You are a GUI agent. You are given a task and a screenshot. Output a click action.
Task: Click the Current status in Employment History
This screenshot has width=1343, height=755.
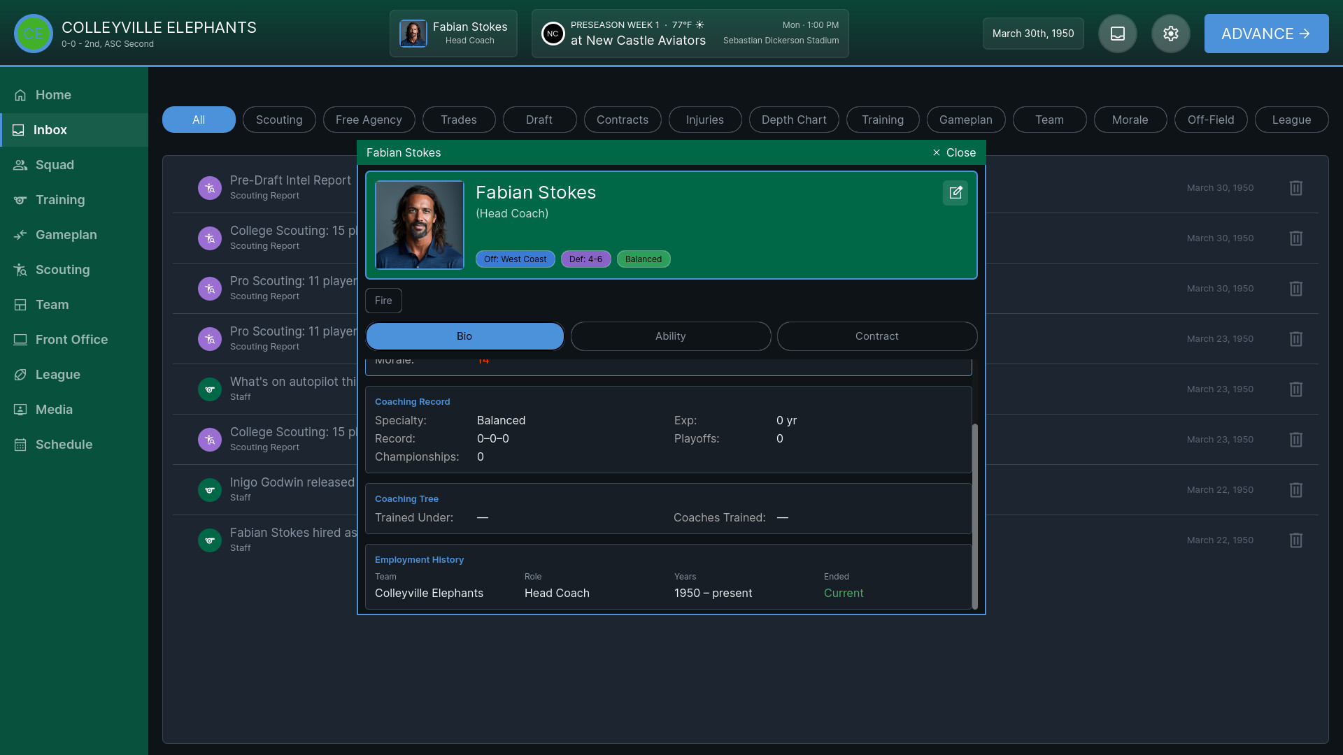pyautogui.click(x=844, y=593)
